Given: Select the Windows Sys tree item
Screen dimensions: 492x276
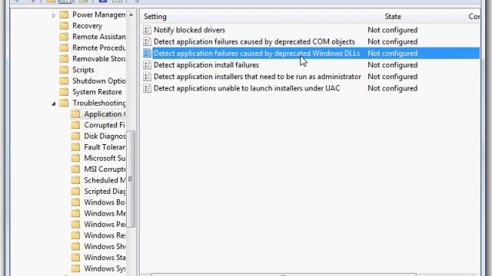Looking at the screenshot, I should click(105, 268).
